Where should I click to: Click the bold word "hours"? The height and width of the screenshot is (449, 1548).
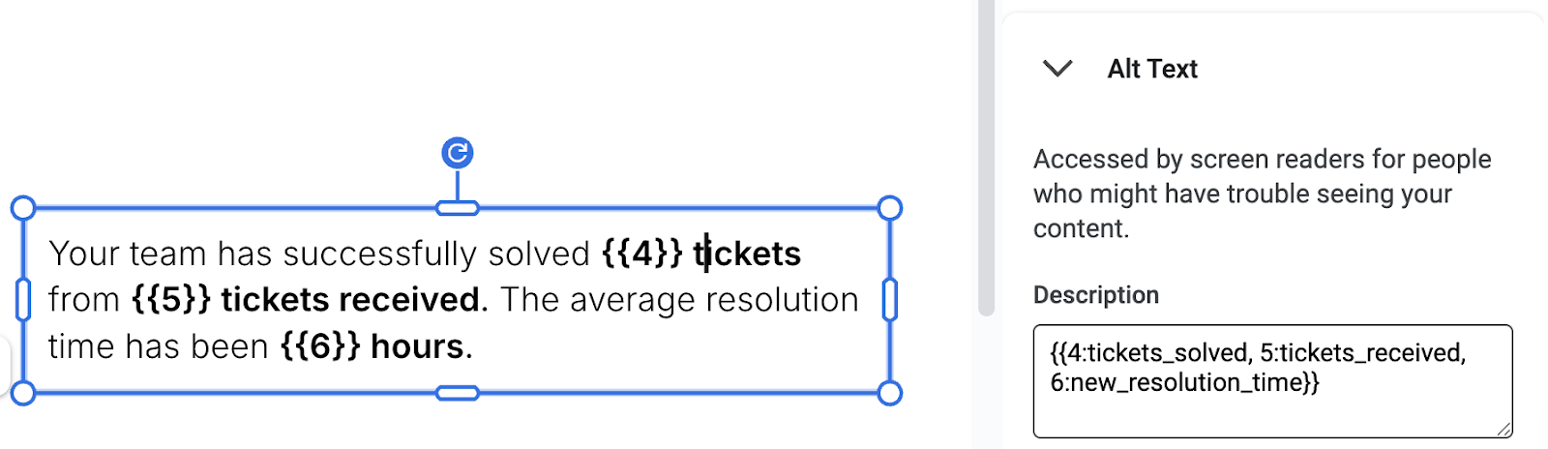pos(418,346)
